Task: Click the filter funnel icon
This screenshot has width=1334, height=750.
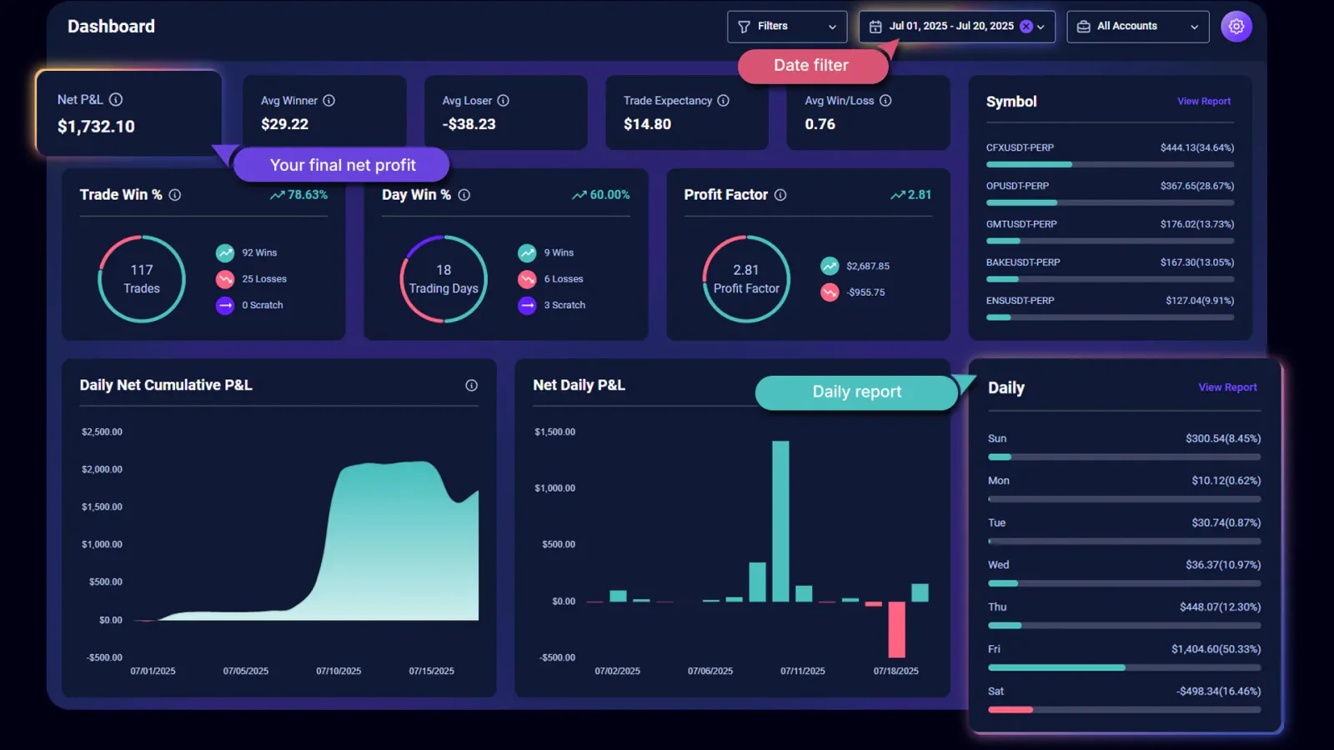Action: [x=743, y=26]
